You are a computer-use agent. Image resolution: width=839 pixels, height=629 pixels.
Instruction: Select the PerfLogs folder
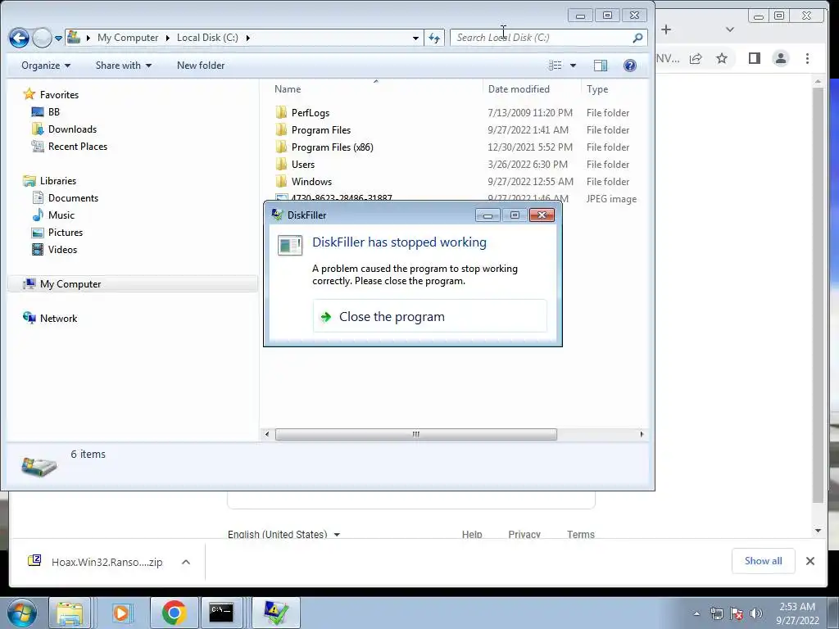(x=311, y=113)
